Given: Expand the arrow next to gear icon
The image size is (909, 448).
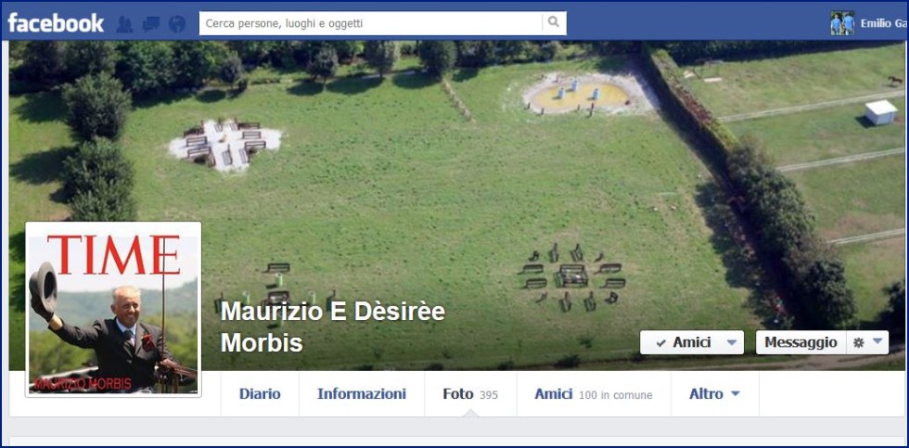Looking at the screenshot, I should pyautogui.click(x=877, y=342).
